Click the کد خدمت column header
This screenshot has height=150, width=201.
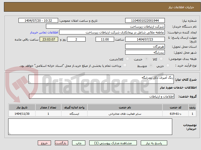point(175,107)
